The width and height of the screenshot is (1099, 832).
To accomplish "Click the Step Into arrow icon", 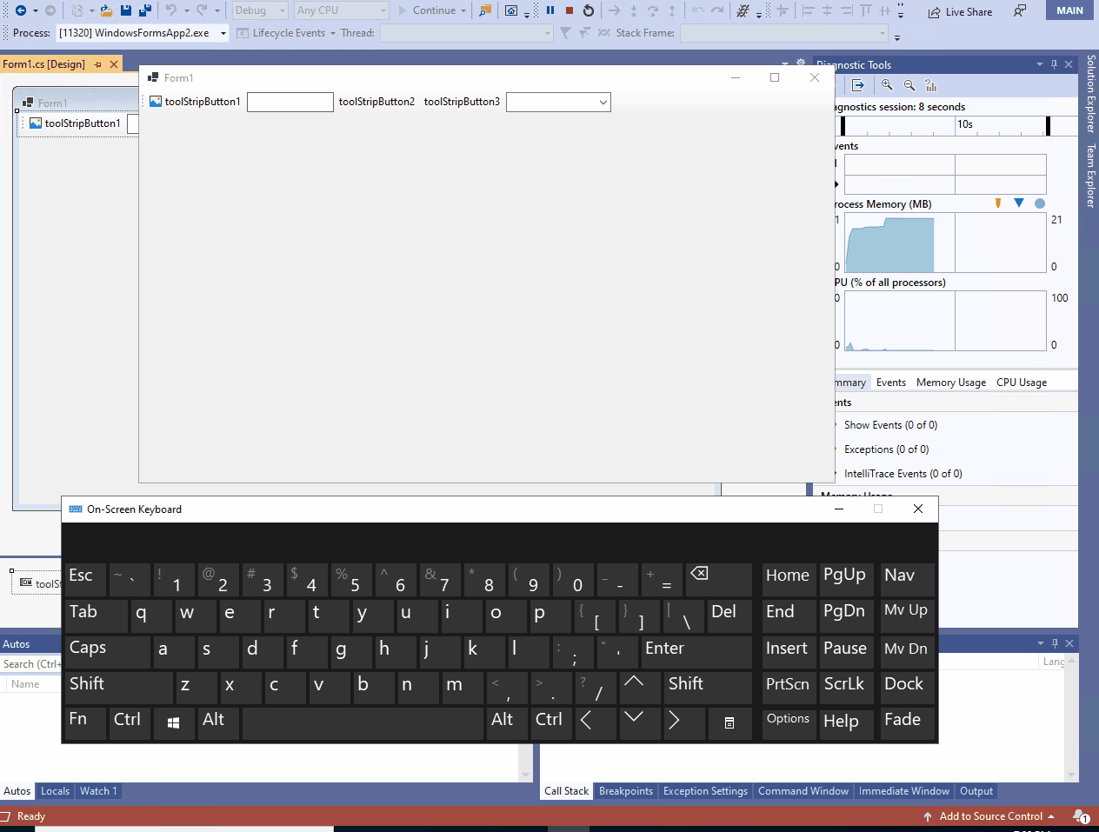I will 633,10.
